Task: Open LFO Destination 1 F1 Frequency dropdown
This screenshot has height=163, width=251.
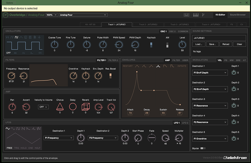Action: point(59,138)
